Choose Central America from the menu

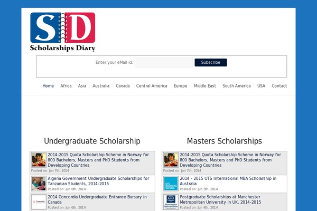152,86
